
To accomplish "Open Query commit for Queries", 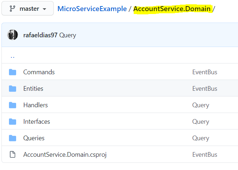I will pyautogui.click(x=200, y=138).
